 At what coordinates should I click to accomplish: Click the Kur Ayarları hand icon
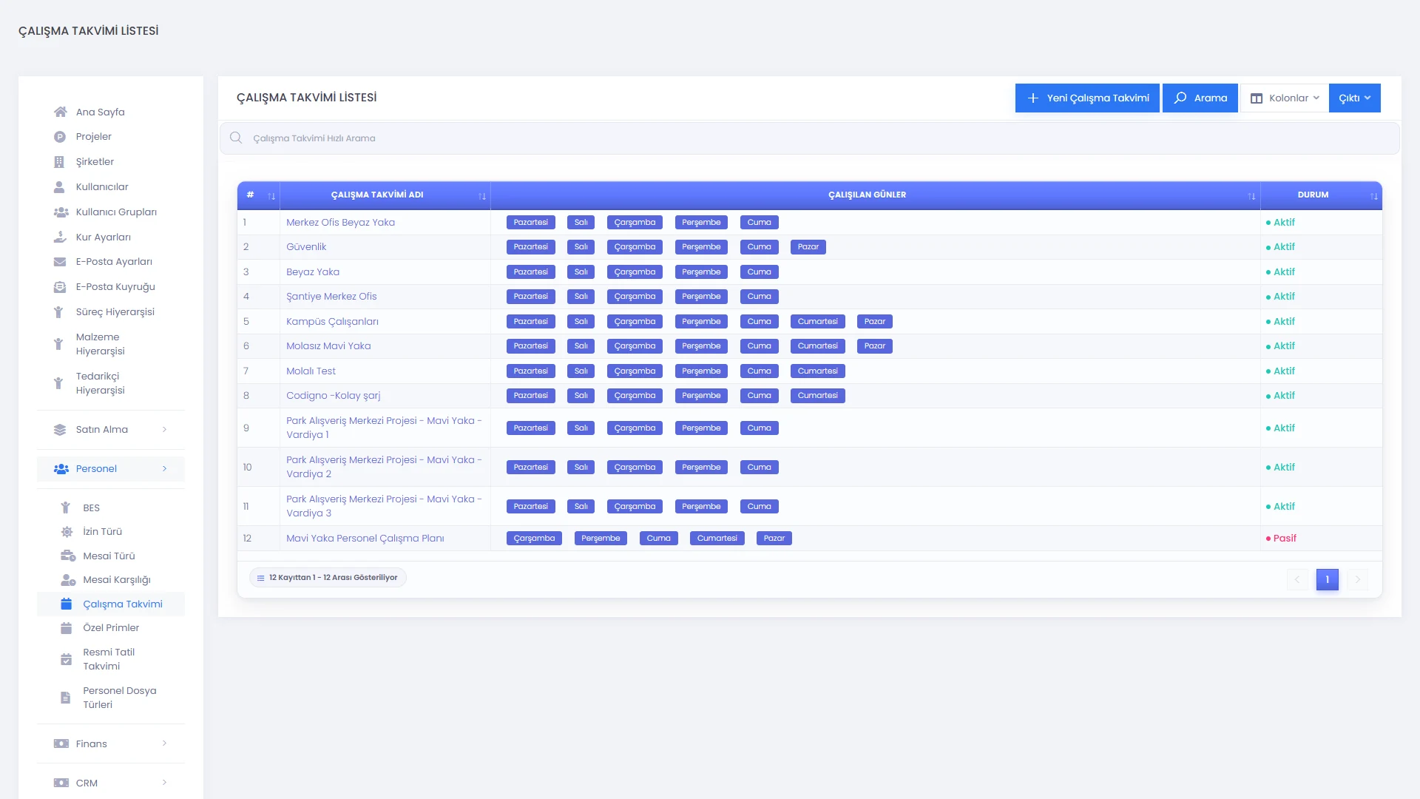coord(60,237)
